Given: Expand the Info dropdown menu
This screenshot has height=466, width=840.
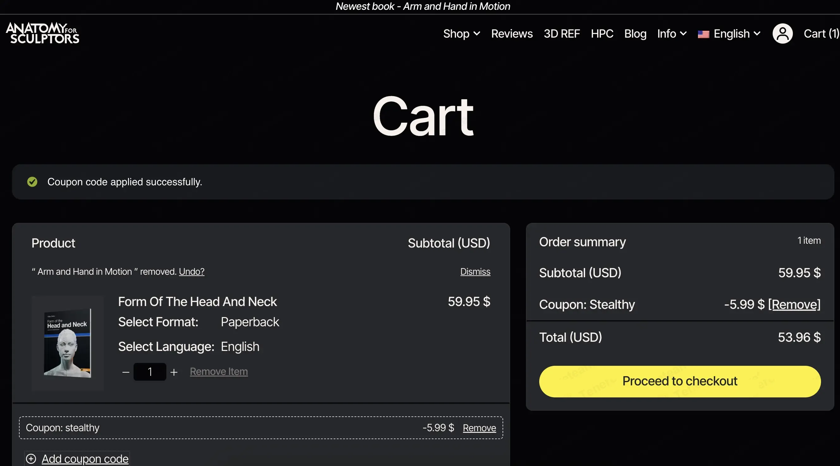Looking at the screenshot, I should [x=672, y=34].
